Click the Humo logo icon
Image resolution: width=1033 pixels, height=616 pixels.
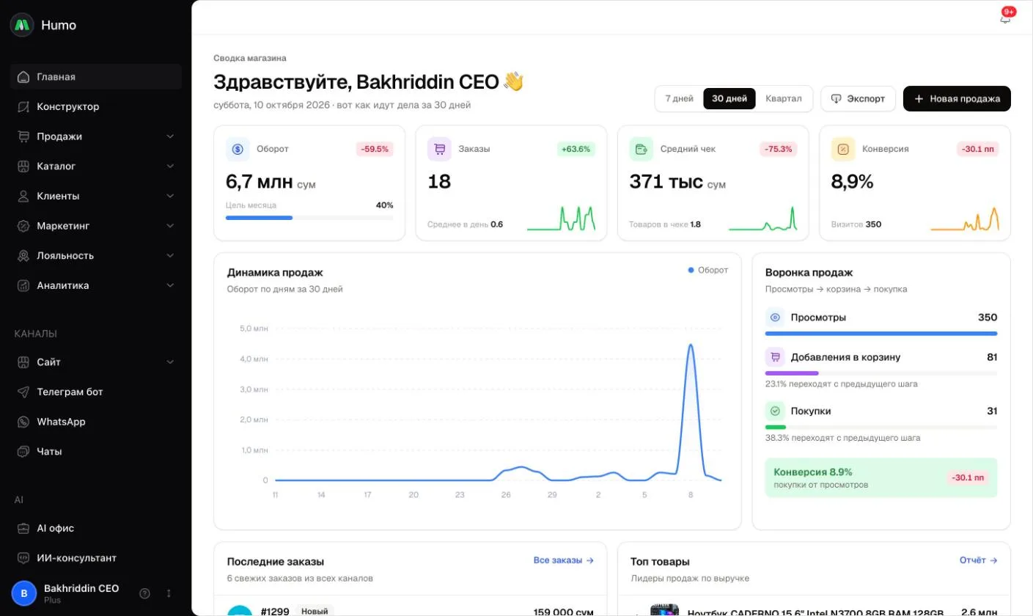(x=22, y=25)
